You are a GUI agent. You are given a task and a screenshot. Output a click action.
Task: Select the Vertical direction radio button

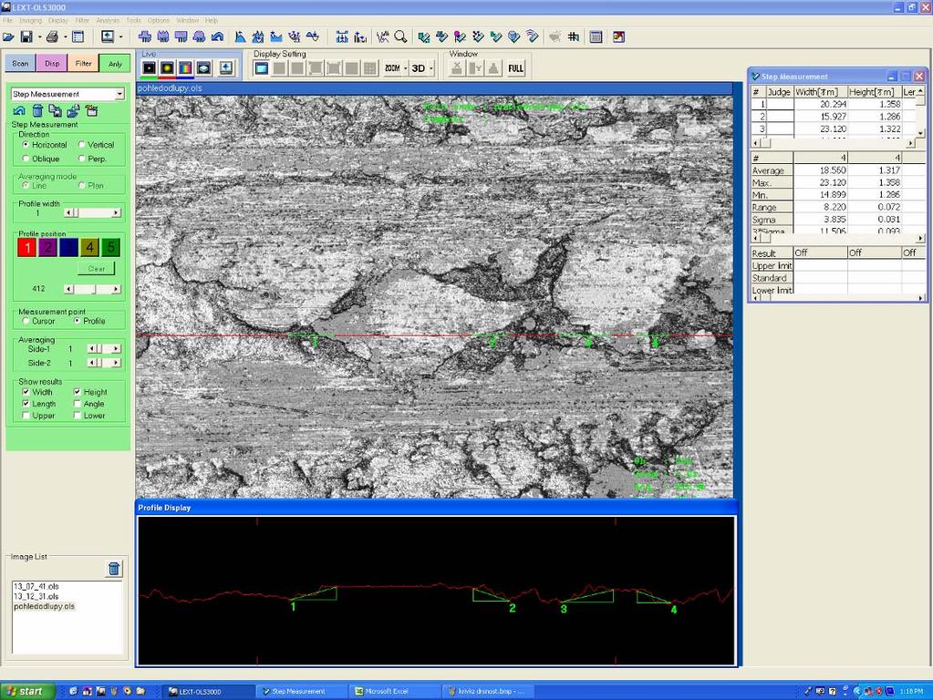pos(81,145)
